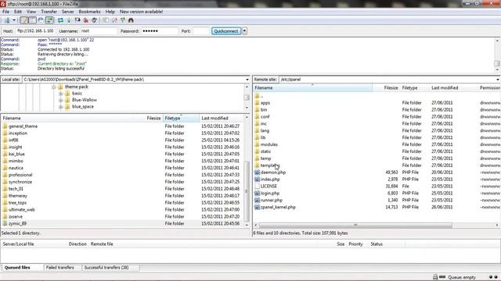Click the Quickconnect button
The height and width of the screenshot is (281, 501).
tap(226, 31)
